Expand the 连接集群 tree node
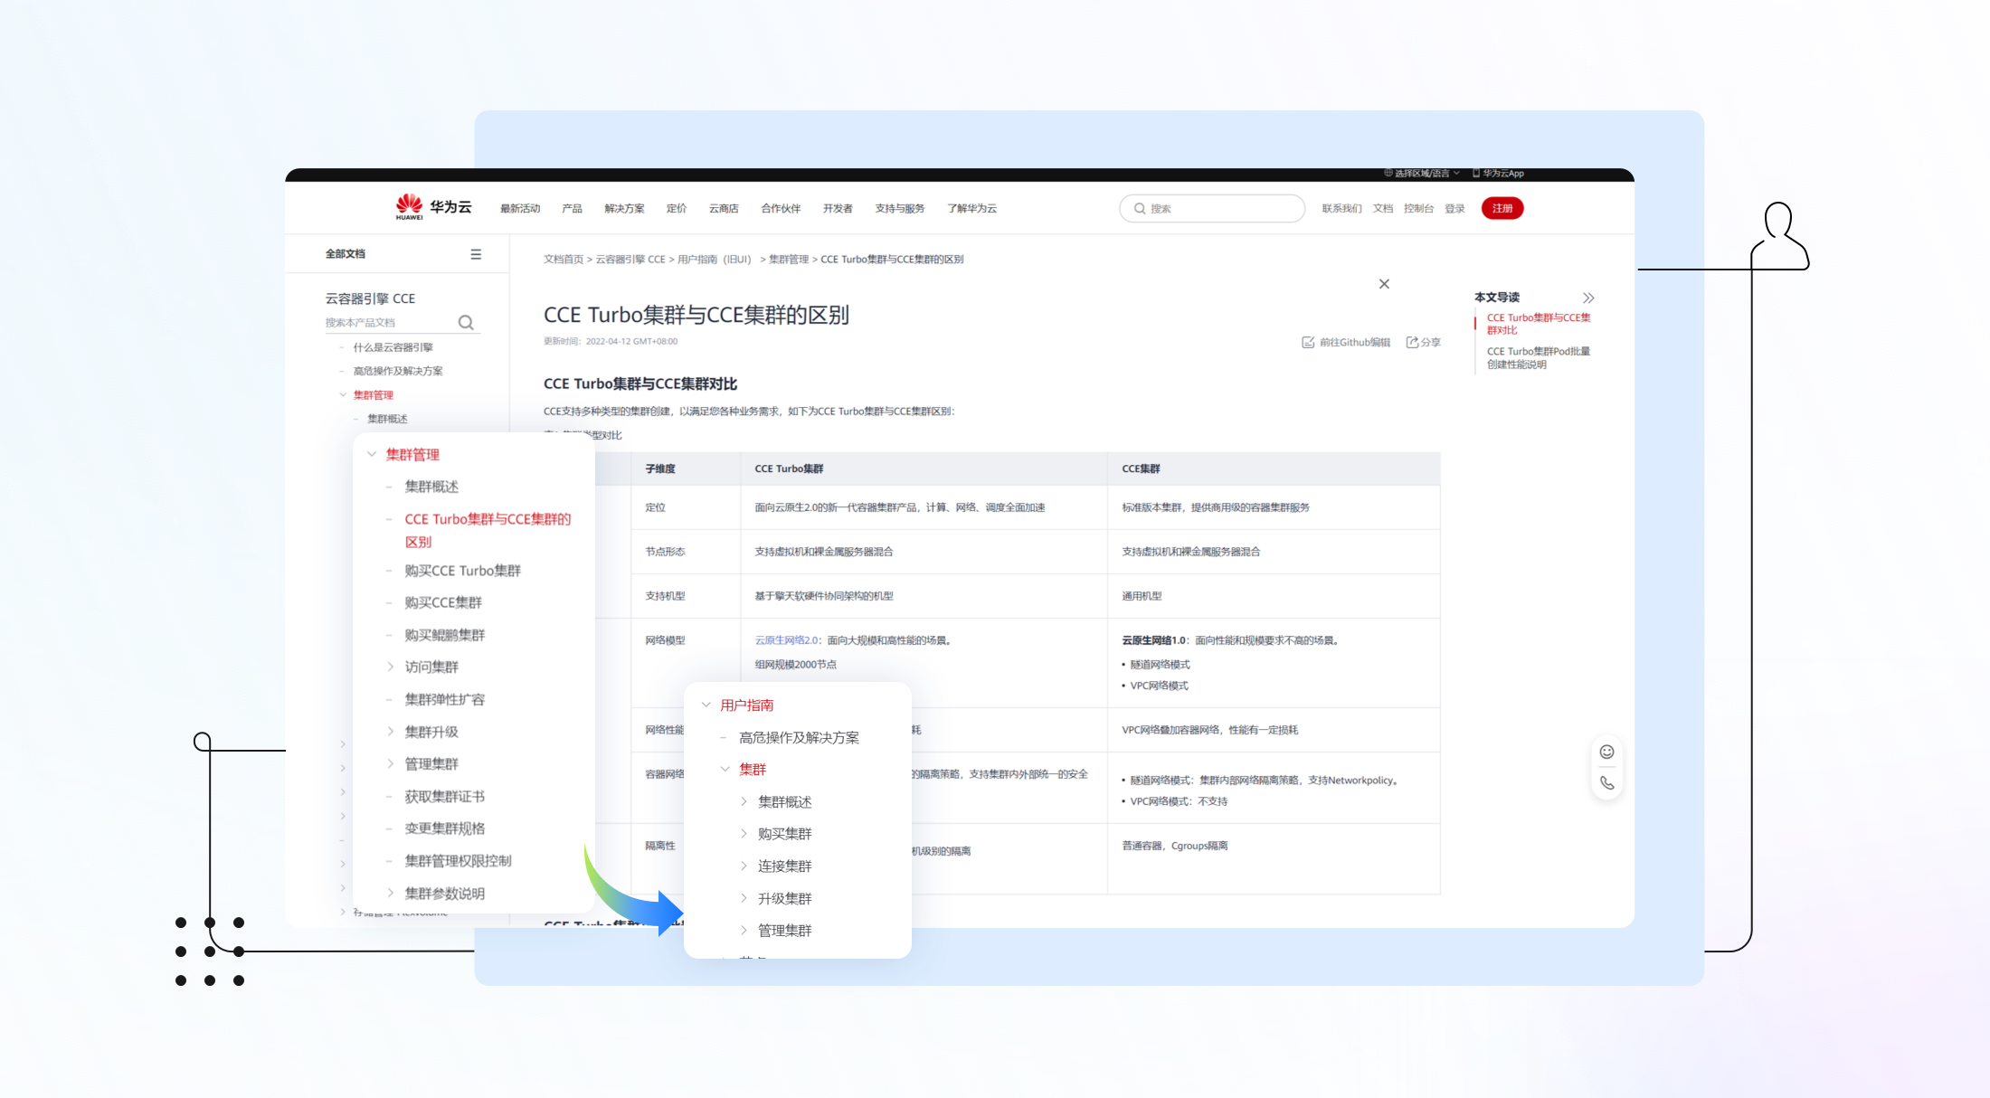The width and height of the screenshot is (1990, 1098). click(744, 866)
